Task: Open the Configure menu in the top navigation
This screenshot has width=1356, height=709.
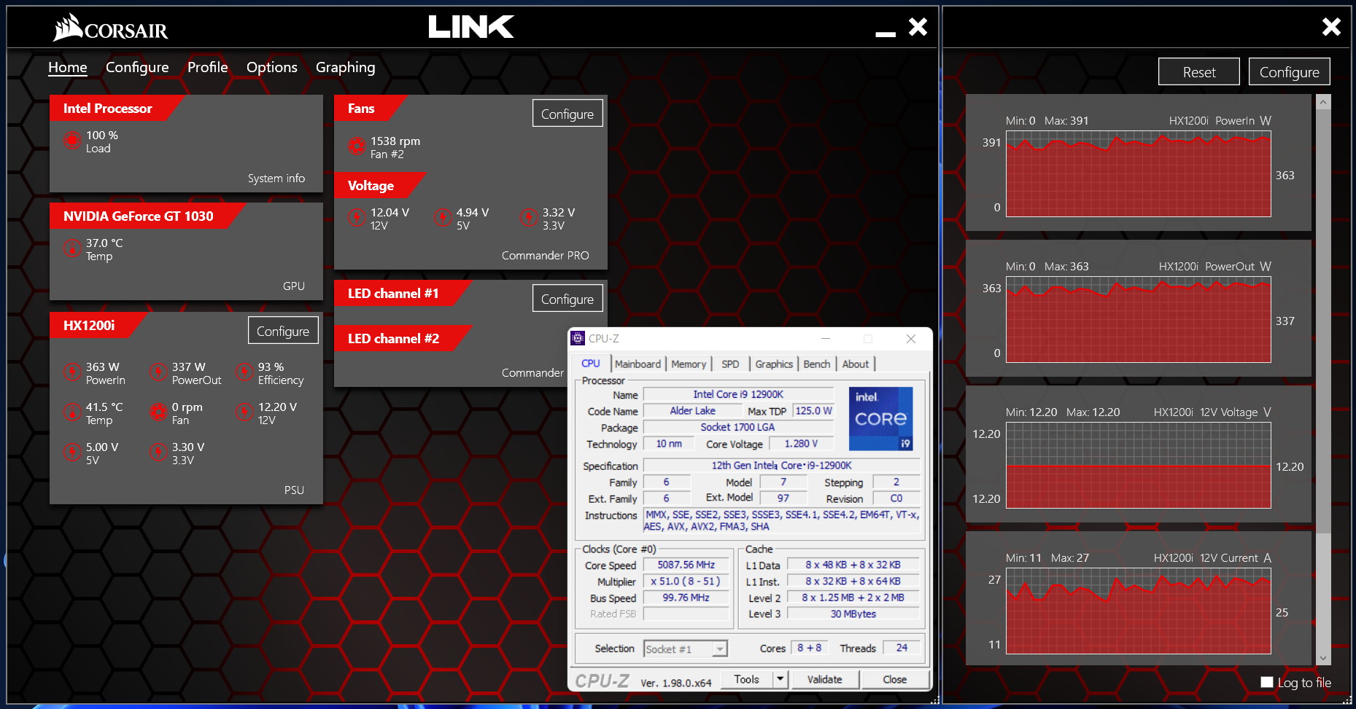Action: coord(137,67)
